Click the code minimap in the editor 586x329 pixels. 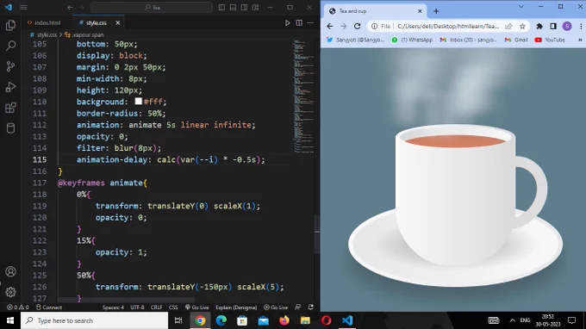click(x=303, y=96)
